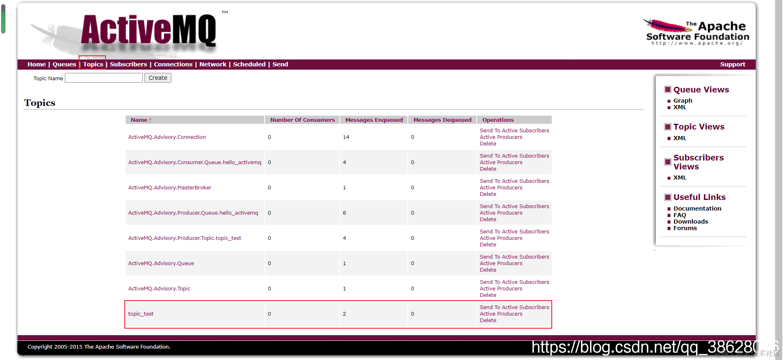Open ActiveMQ.Advisory.Producer.Topic.topic_test topic
This screenshot has width=783, height=360.
click(x=184, y=238)
